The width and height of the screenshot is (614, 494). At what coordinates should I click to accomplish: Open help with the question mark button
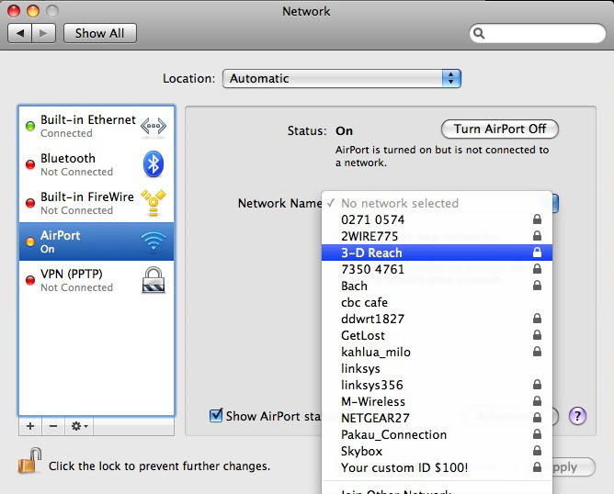click(577, 416)
